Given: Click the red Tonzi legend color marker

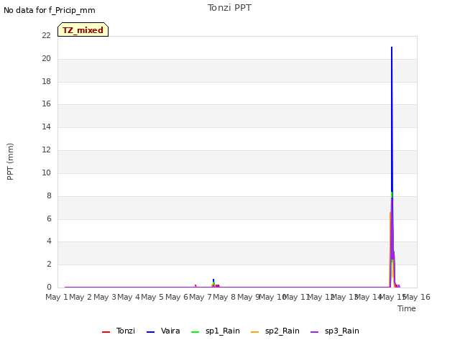Looking at the screenshot, I should 106,332.
